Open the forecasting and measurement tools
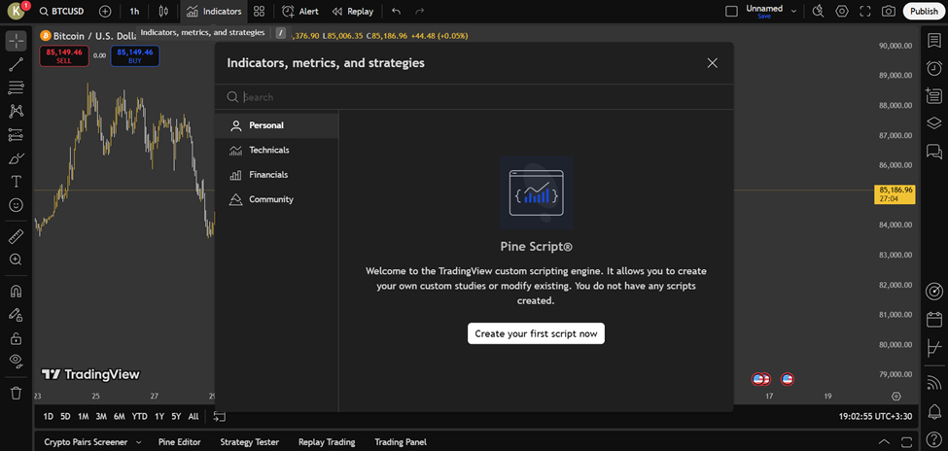 [x=17, y=135]
